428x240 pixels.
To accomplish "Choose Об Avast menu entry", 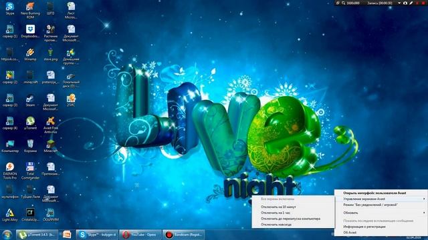I will pos(381,233).
